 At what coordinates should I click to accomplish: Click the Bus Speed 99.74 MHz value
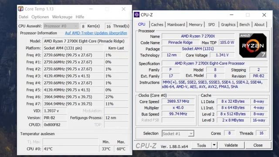tap(178, 114)
